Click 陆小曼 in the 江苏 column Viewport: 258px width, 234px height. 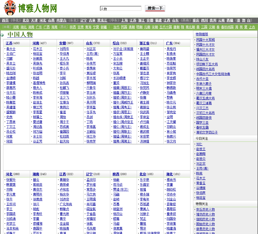(11, 97)
